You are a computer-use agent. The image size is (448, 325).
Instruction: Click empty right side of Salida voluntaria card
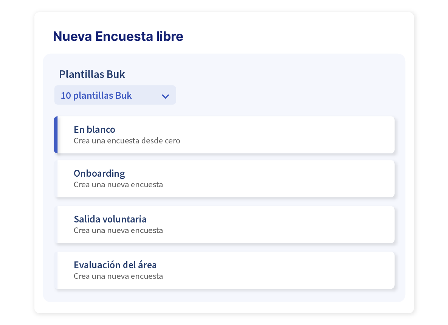[321, 224]
